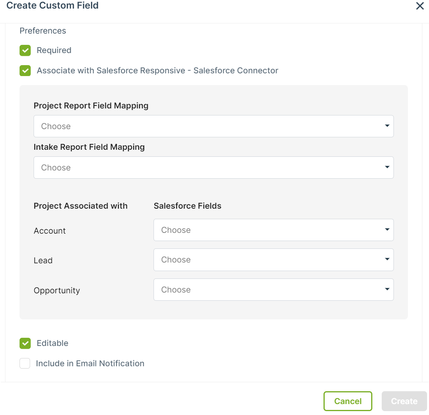Click the Preferences heading text

click(43, 31)
